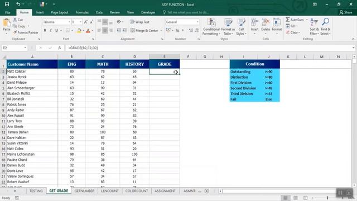The height and width of the screenshot is (201, 357).
Task: Open the GETNUMBER sheet tab
Action: [84, 191]
